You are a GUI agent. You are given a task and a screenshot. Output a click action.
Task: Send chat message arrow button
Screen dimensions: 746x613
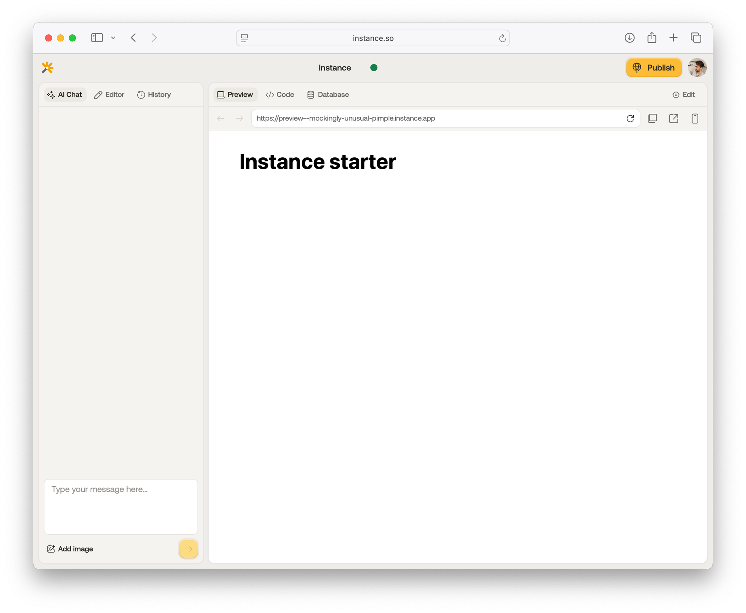[x=188, y=548]
